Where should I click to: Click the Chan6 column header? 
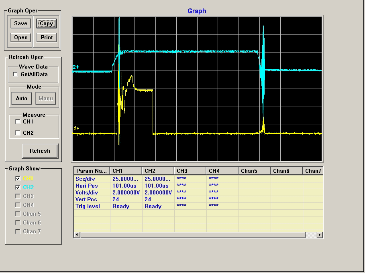pos(287,171)
